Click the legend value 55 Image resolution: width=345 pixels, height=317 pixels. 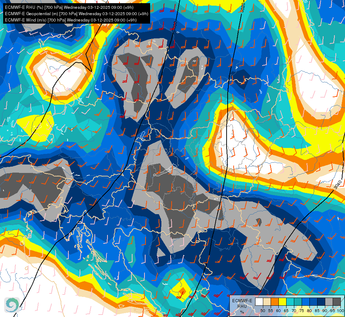(270, 311)
